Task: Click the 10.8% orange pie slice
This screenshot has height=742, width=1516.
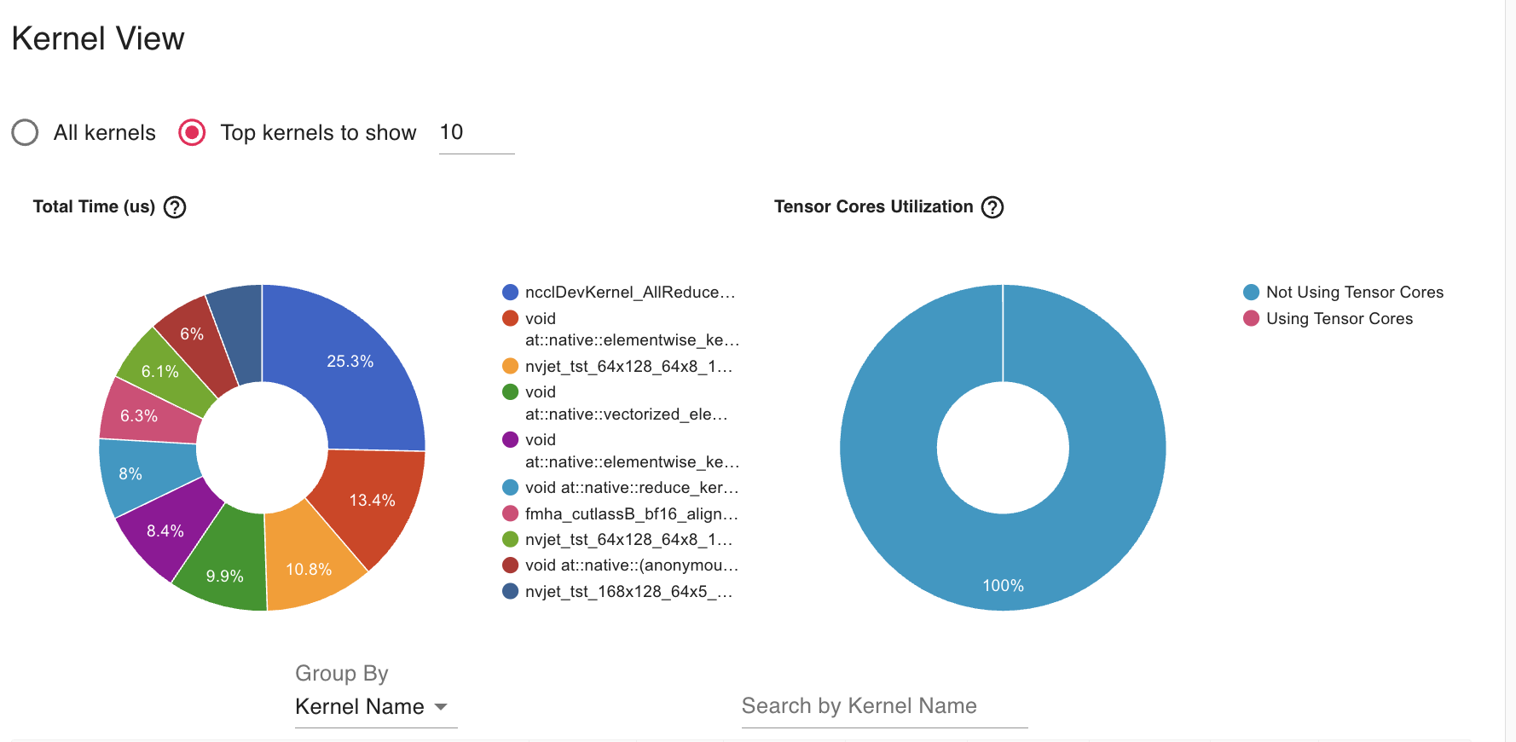Action: pyautogui.click(x=308, y=569)
